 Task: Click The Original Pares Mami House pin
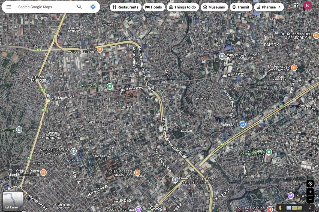pos(43,172)
